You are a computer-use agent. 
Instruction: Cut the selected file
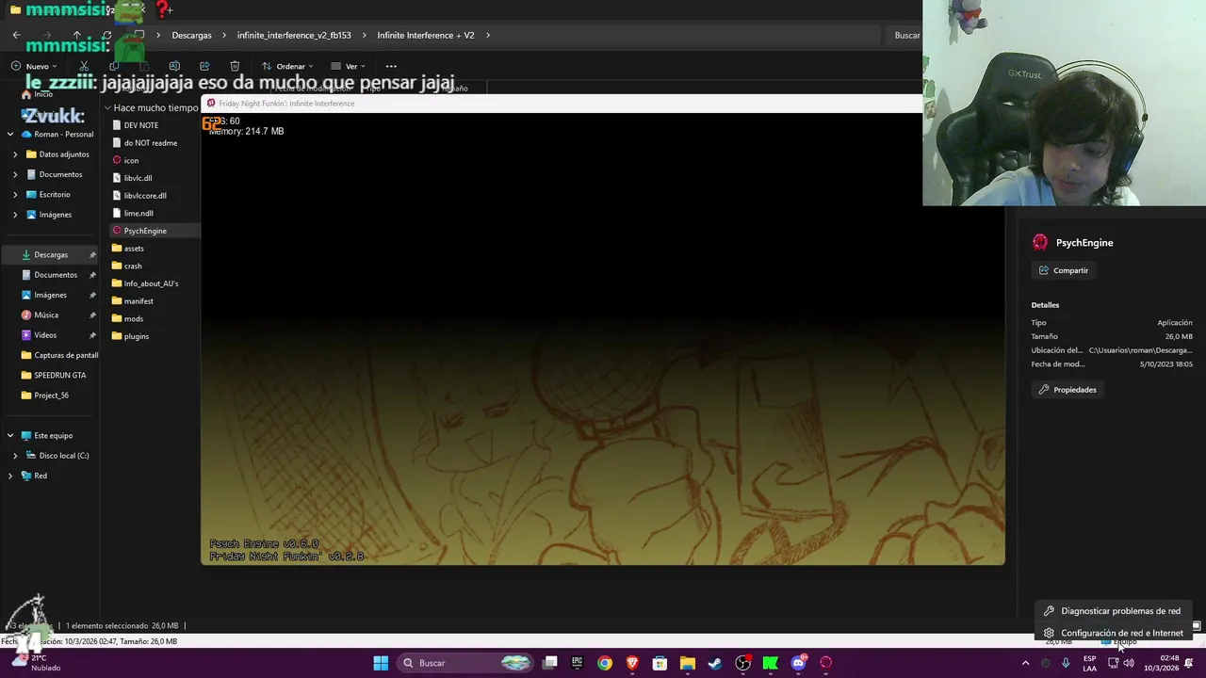84,66
